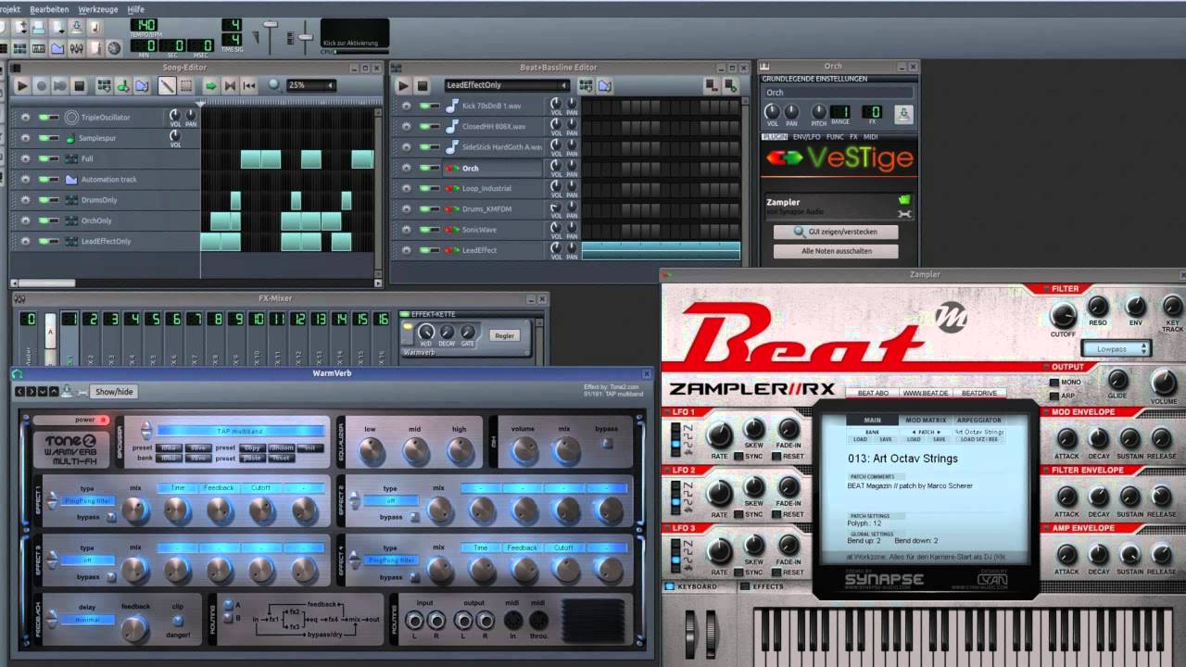Viewport: 1186px width, 667px height.
Task: Switch to ENV/LFO tab in Orch window
Action: tap(806, 136)
